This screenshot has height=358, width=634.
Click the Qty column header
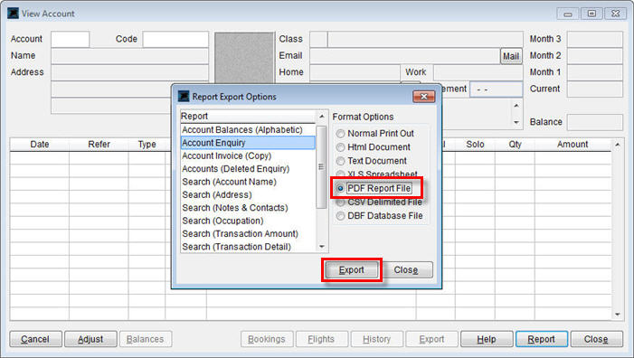click(516, 145)
